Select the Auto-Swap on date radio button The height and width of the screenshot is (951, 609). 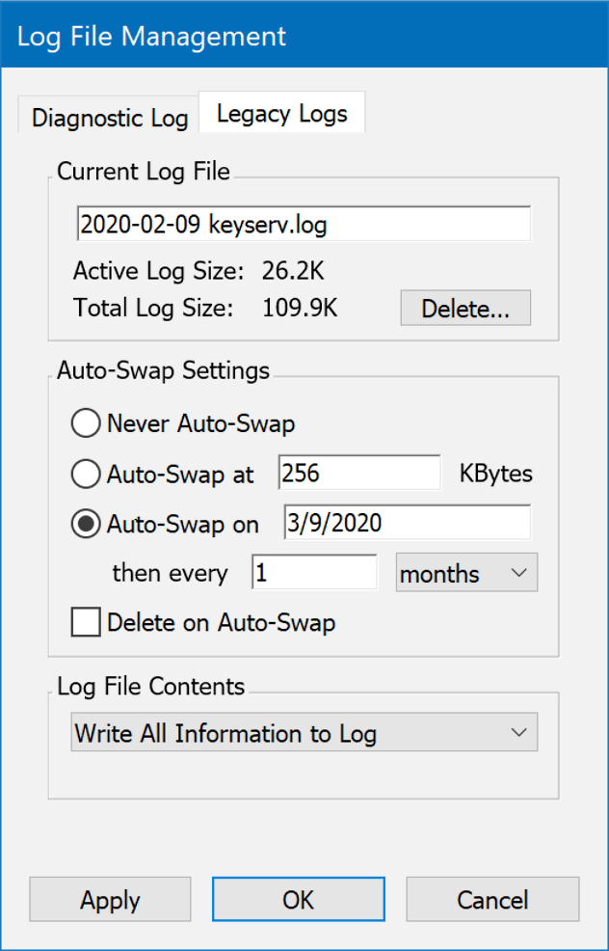pos(86,524)
